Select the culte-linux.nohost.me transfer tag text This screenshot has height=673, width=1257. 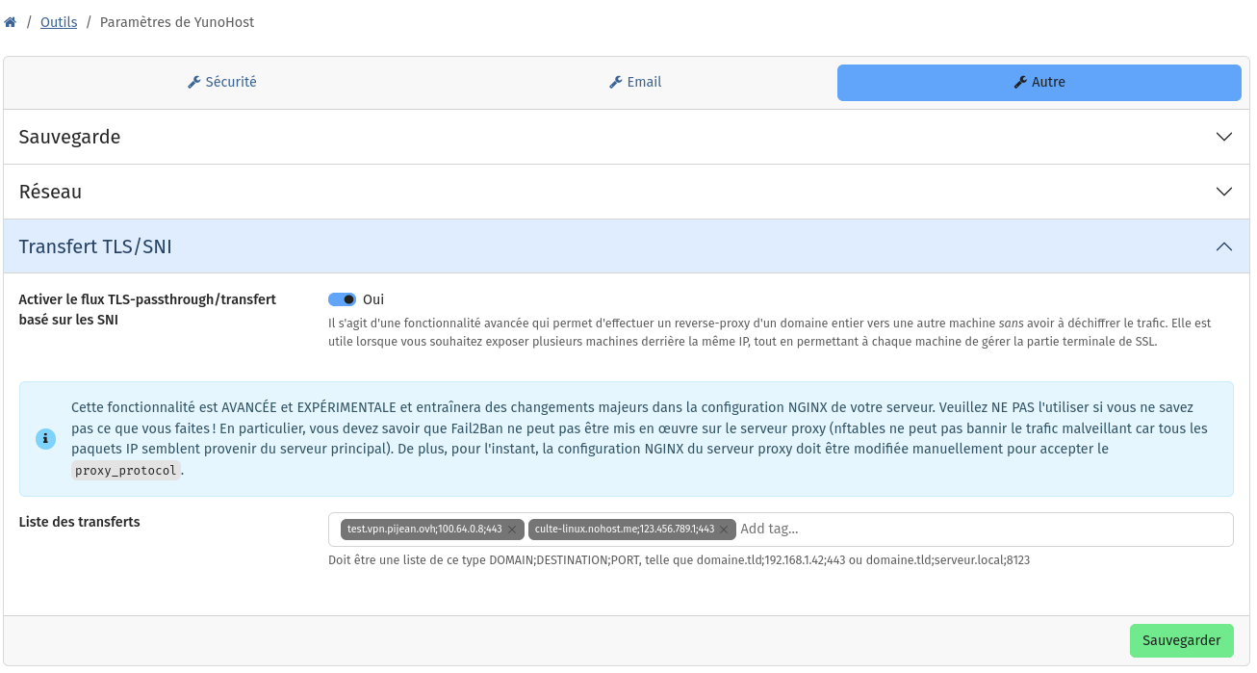tap(624, 530)
